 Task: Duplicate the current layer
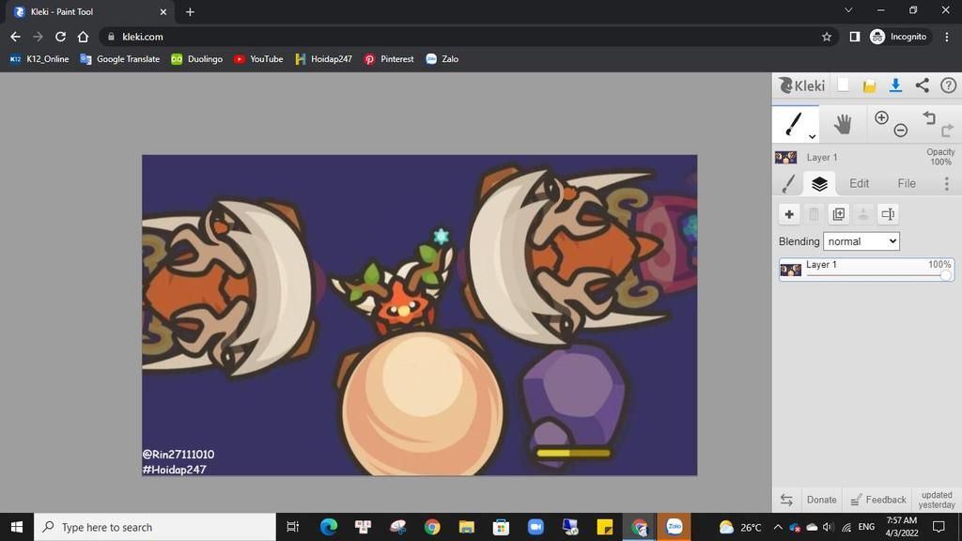pos(838,214)
